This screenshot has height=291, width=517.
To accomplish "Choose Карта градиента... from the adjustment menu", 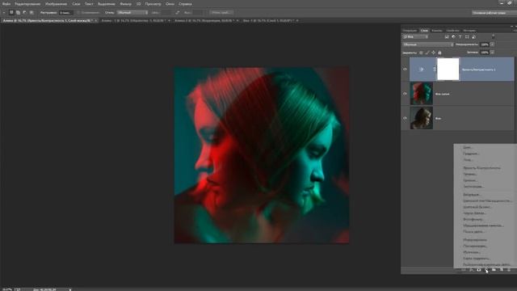I will (477, 259).
